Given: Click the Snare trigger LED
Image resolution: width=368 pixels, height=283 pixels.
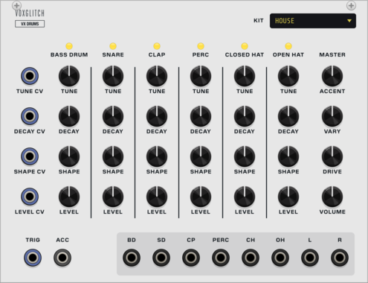Looking at the screenshot, I should tap(113, 46).
